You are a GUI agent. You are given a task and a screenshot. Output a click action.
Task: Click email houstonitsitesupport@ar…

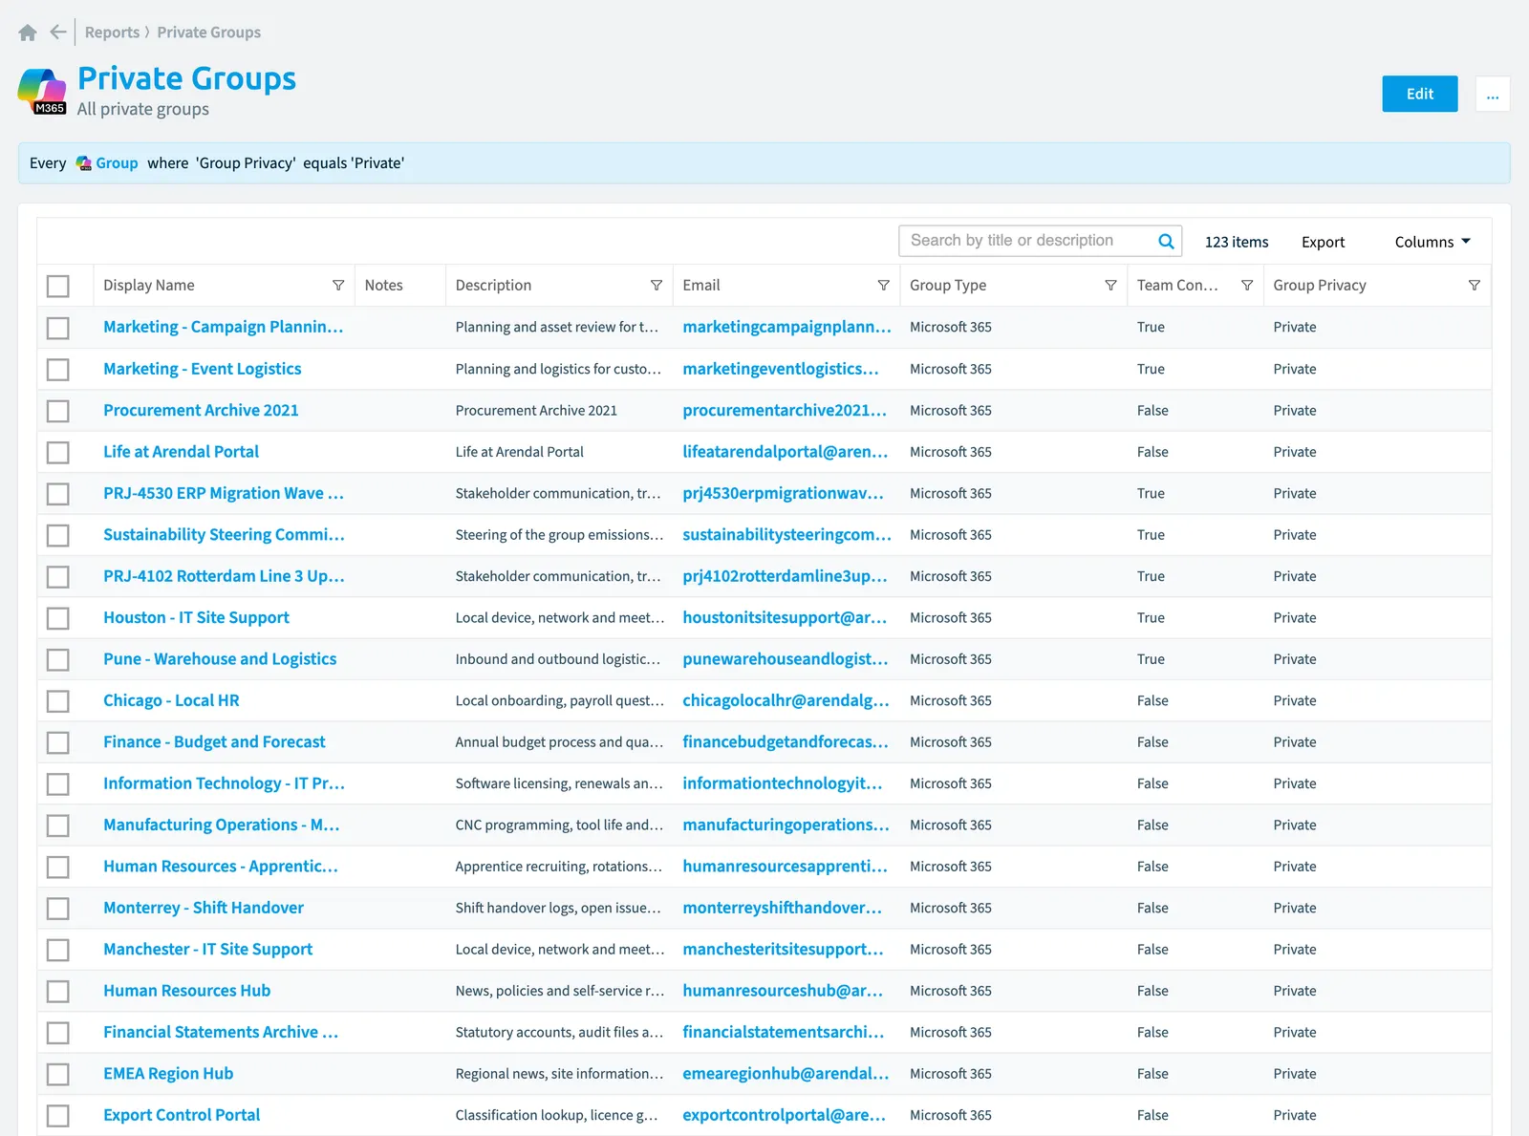[x=785, y=617]
